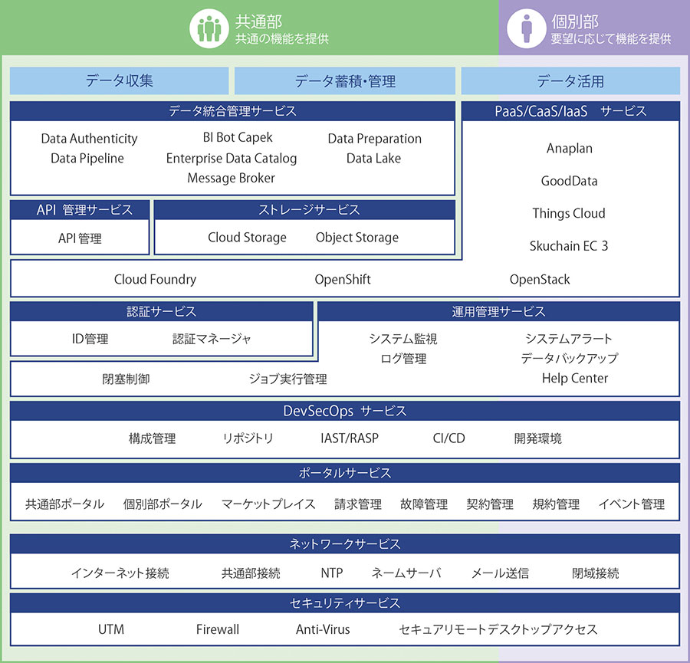
Task: Click the API管理 item text
Action: [80, 238]
